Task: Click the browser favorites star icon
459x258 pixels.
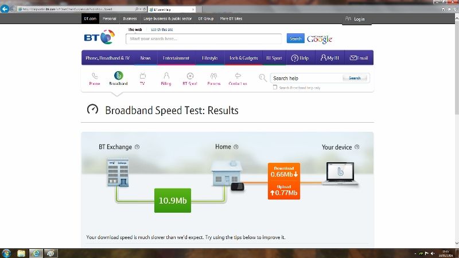Action: (449, 9)
